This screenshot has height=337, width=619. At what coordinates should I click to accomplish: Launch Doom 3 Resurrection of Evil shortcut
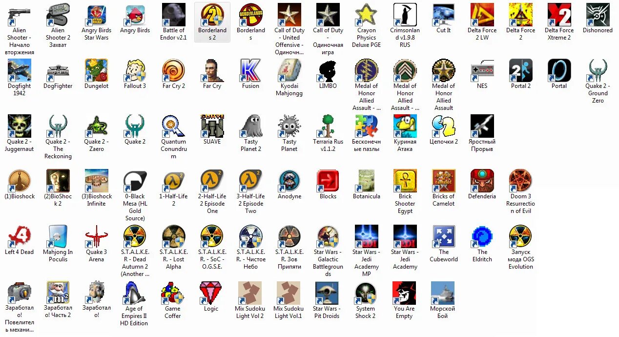click(520, 181)
